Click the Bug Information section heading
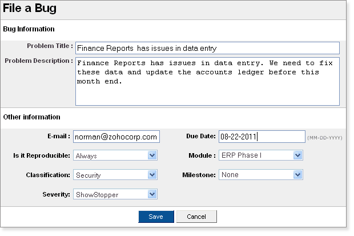This screenshot has height=236, width=354. pos(29,29)
